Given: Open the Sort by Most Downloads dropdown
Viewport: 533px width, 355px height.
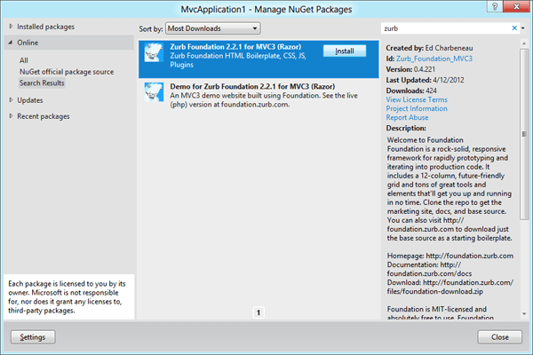Looking at the screenshot, I should [213, 28].
